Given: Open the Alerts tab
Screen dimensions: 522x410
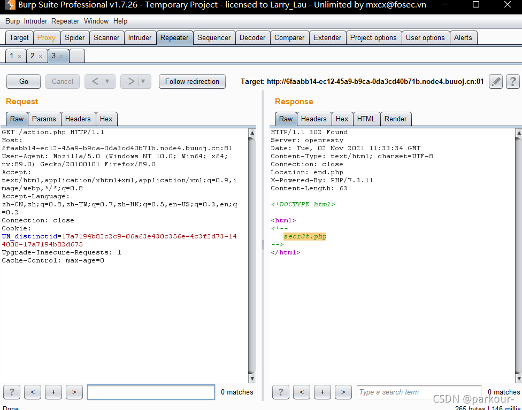Looking at the screenshot, I should pos(463,37).
